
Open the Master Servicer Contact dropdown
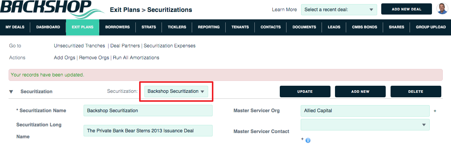[365, 124]
